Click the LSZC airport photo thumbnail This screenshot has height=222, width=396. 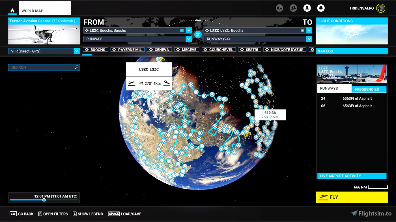352,74
